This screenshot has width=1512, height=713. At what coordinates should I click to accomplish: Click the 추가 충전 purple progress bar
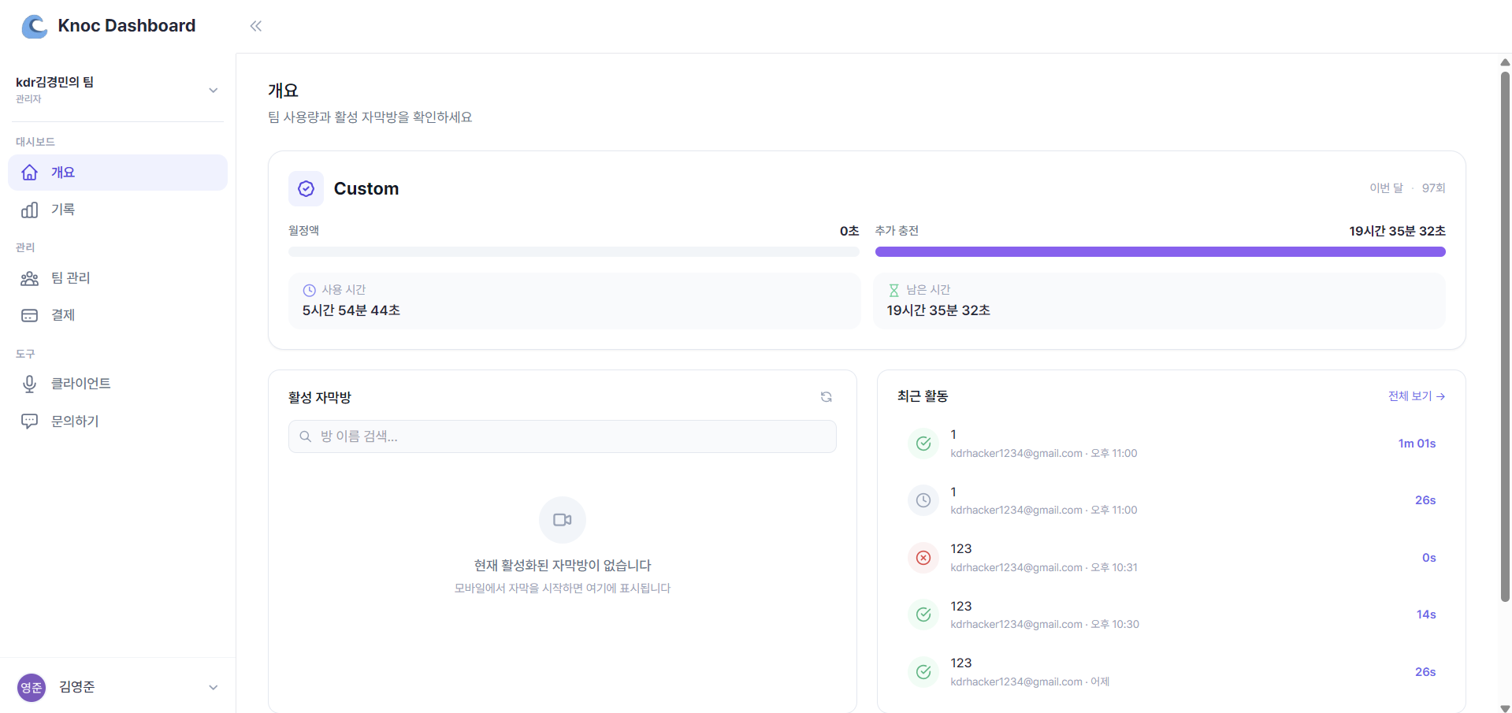[1160, 252]
